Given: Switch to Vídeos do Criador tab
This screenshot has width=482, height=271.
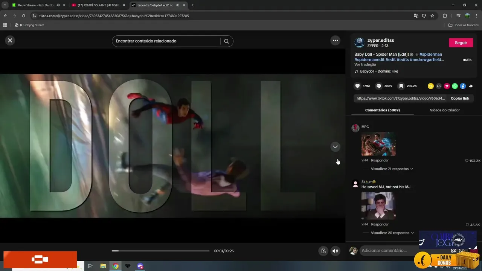Looking at the screenshot, I should pyautogui.click(x=445, y=110).
